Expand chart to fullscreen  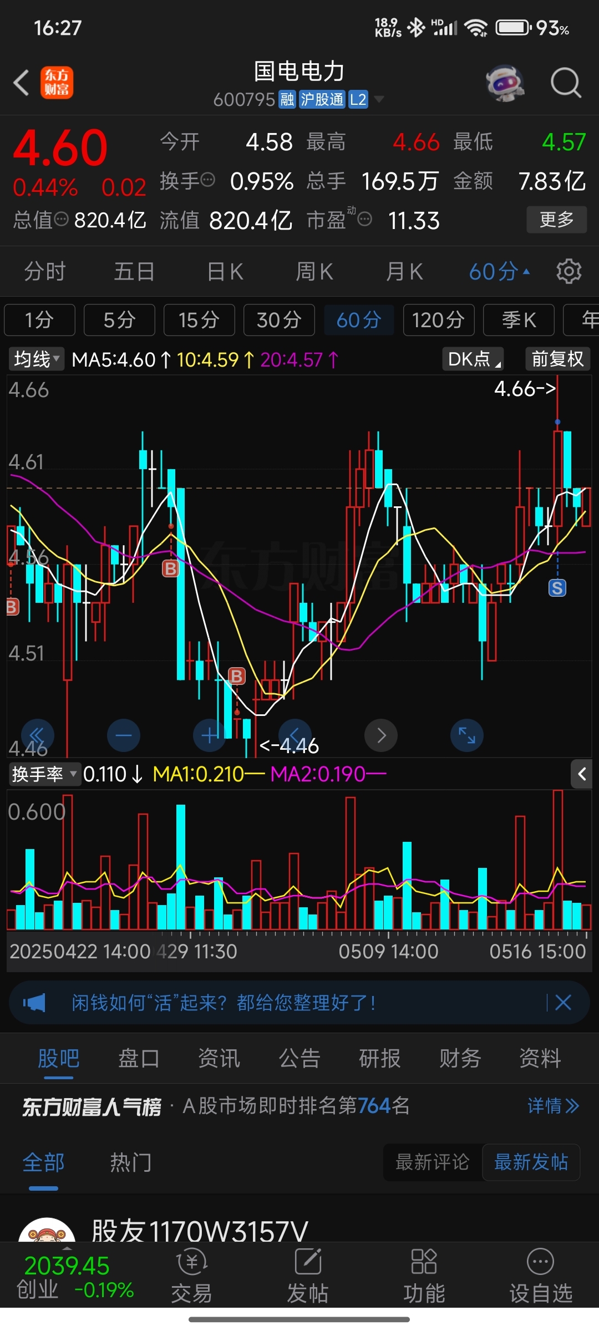point(467,735)
